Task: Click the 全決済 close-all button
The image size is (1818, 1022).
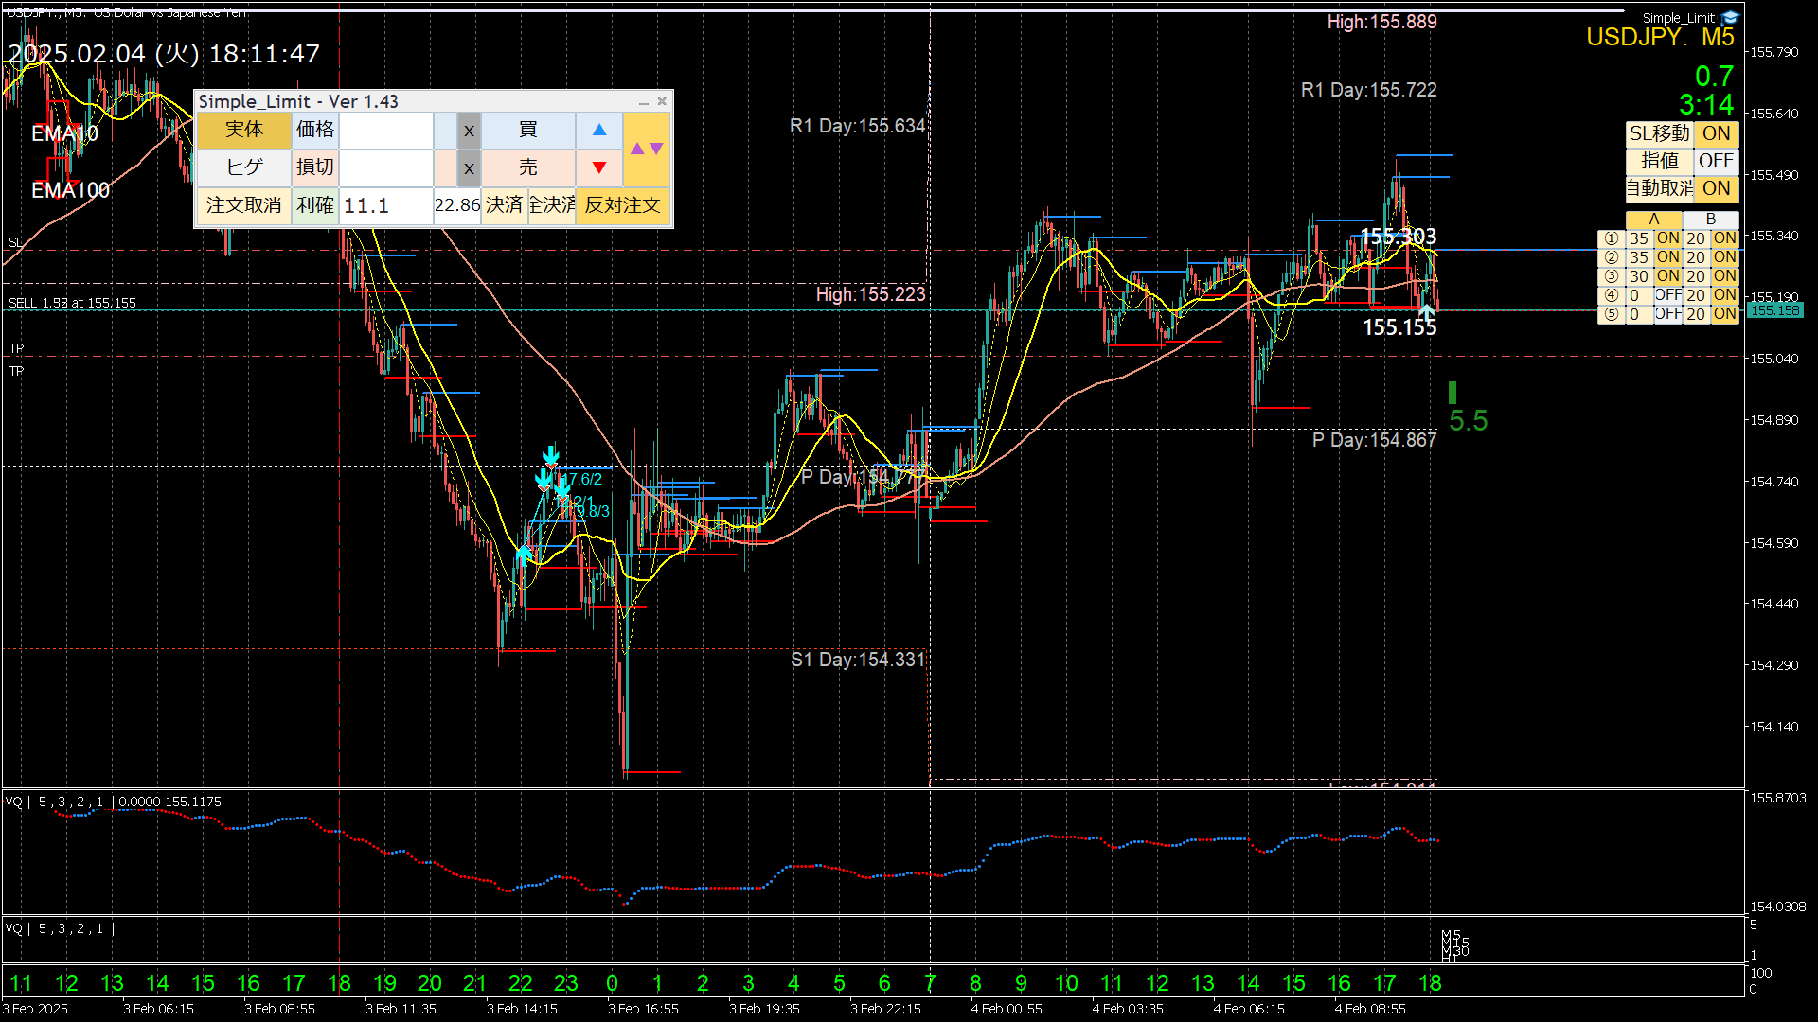Action: pos(552,205)
